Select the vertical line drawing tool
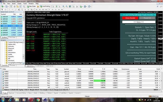 pos(9,9)
